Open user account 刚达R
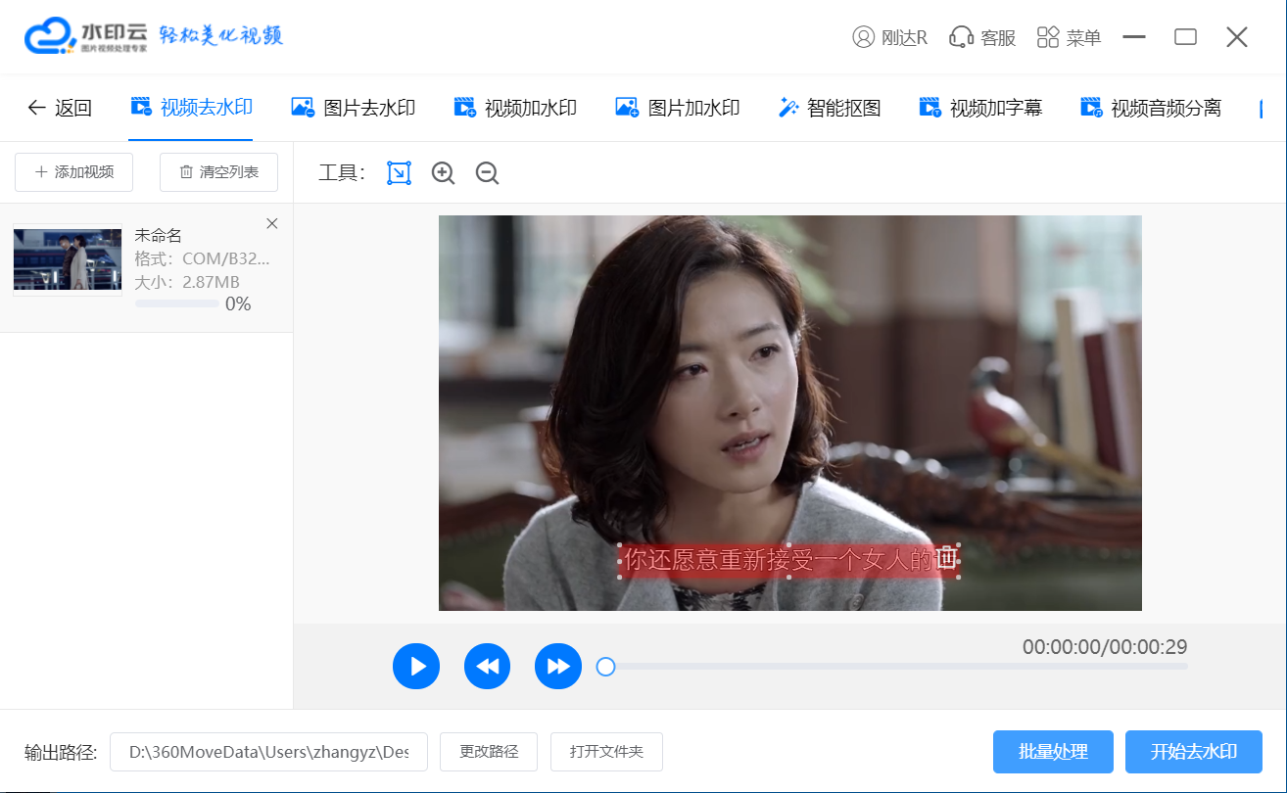 (889, 37)
